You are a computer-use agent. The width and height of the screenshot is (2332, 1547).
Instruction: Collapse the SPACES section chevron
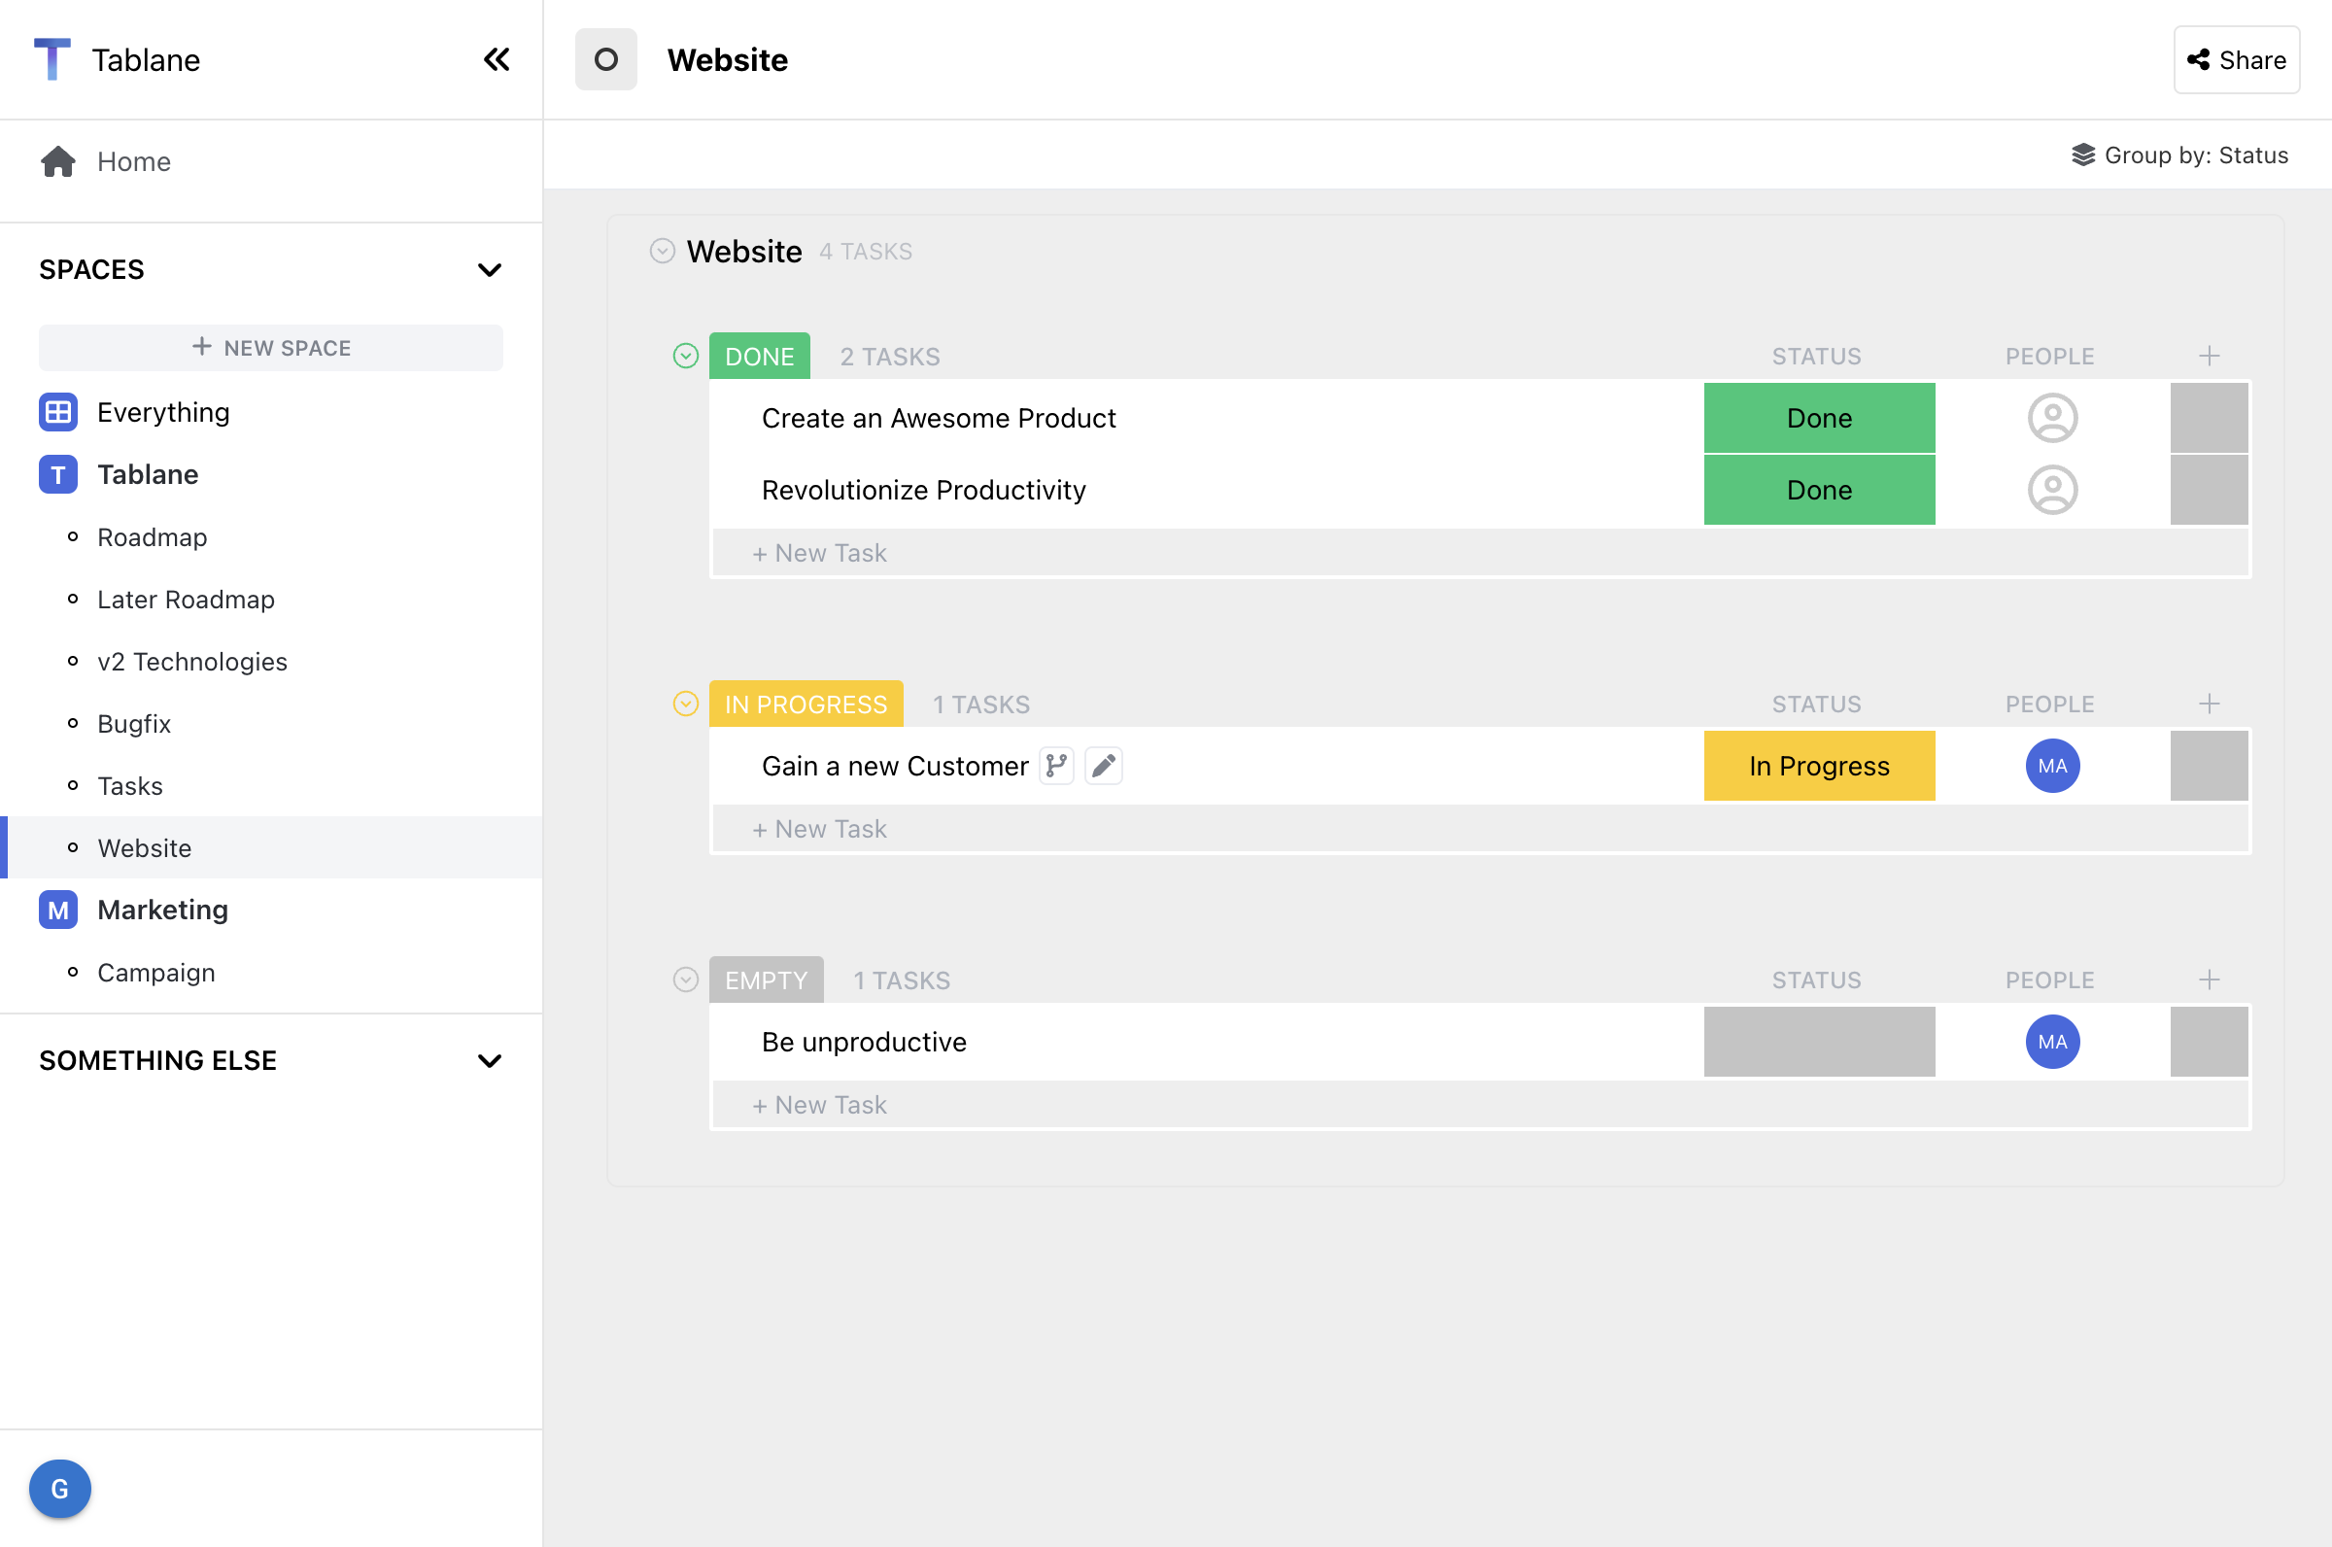click(x=491, y=269)
